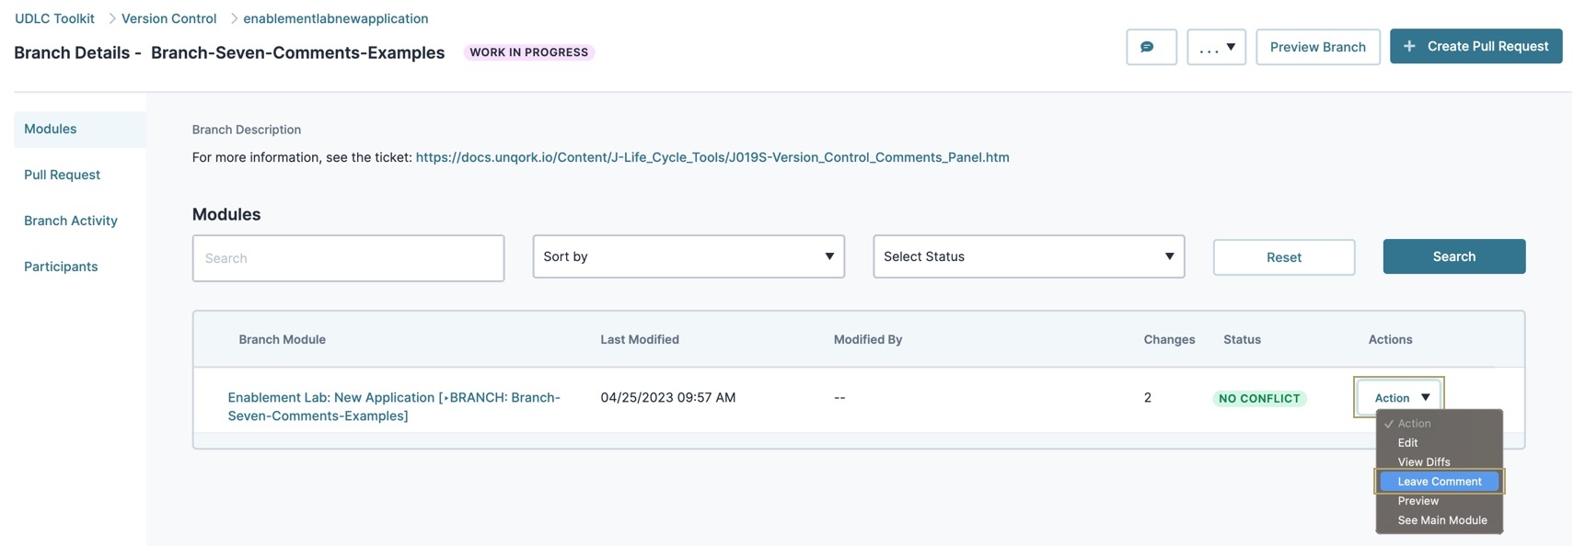Choose Preview from Action menu

[x=1439, y=501]
